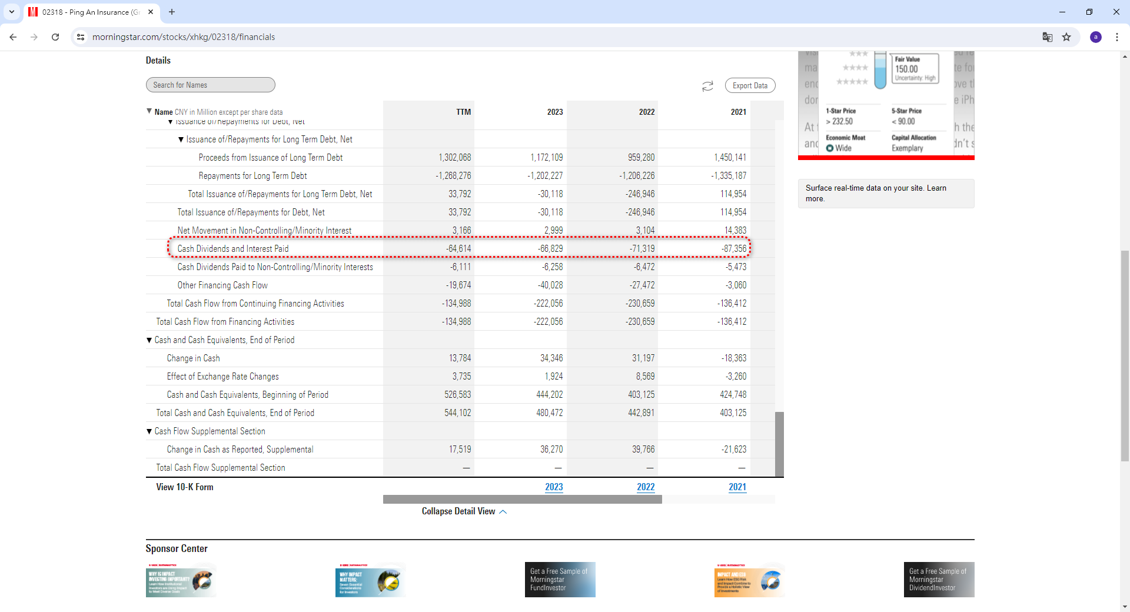Click 2021 value -87,356
The width and height of the screenshot is (1130, 612).
734,249
